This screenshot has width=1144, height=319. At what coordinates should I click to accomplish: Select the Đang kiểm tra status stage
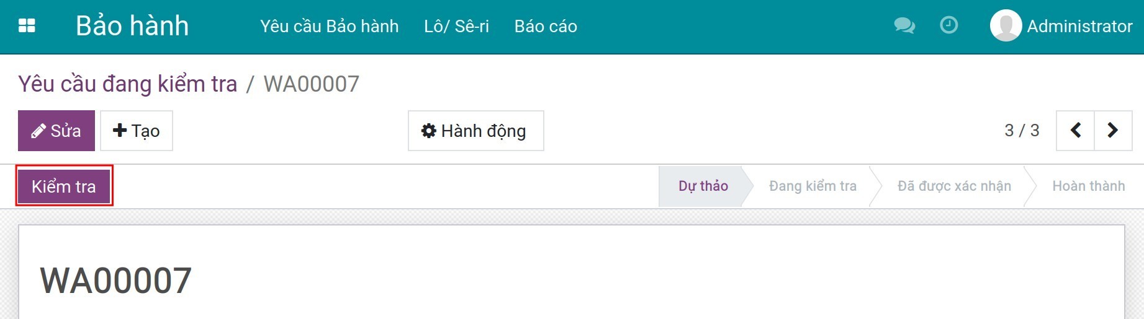[813, 186]
